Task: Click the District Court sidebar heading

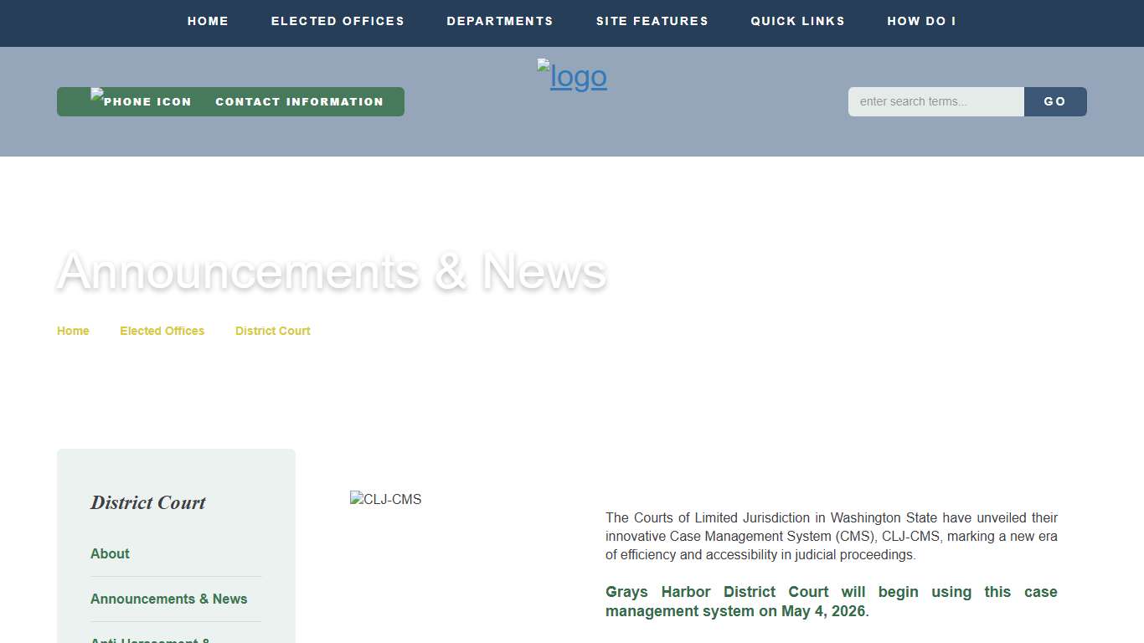Action: tap(147, 502)
